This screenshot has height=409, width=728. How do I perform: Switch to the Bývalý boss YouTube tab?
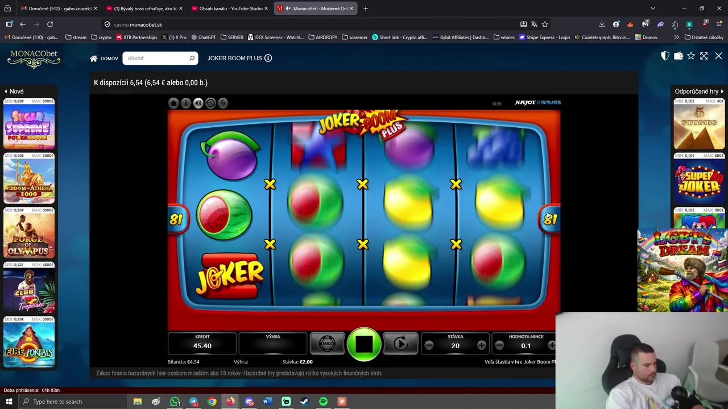point(144,9)
